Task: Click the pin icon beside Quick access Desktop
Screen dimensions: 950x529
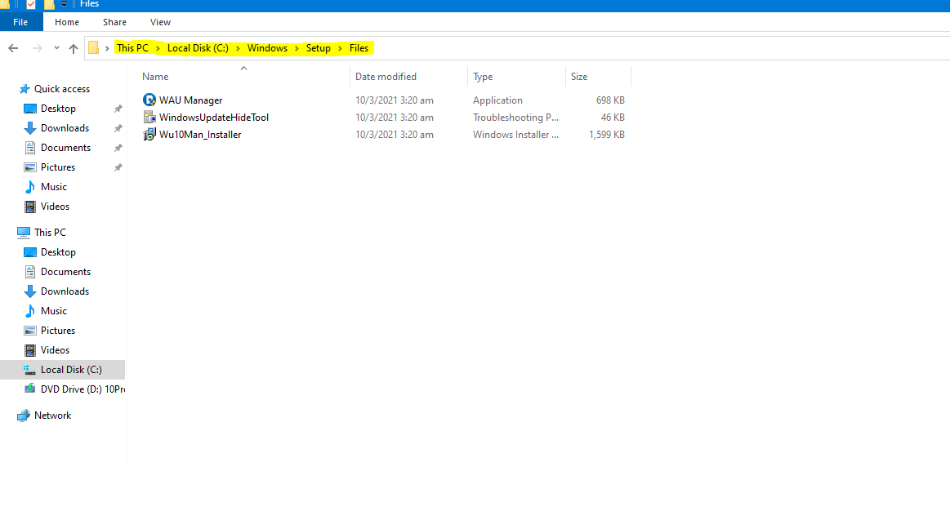Action: pos(118,109)
